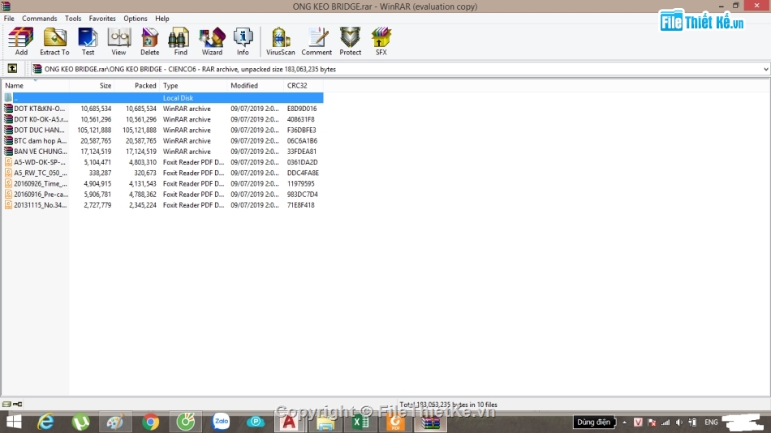Sort list by CRC32 column
This screenshot has width=771, height=433.
(x=304, y=85)
